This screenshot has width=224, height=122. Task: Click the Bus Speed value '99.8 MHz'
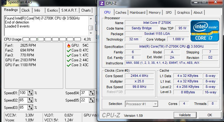pos(139,87)
